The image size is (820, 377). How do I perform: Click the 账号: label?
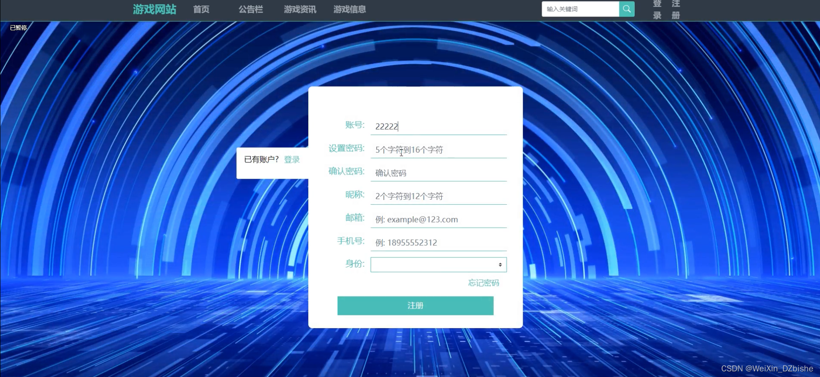(x=355, y=125)
